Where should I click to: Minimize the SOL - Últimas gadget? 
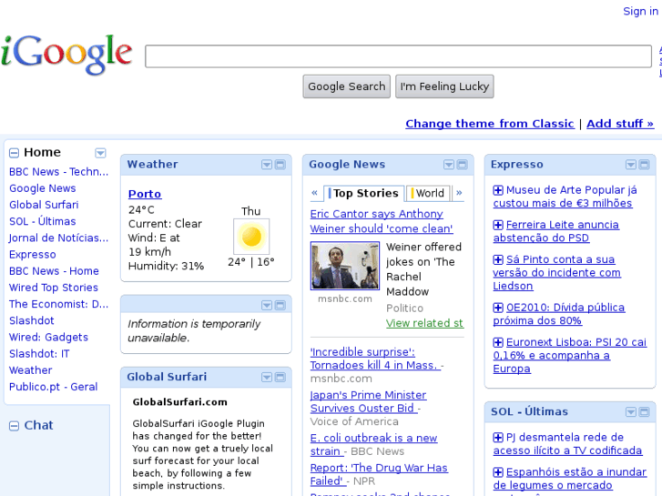pyautogui.click(x=645, y=412)
